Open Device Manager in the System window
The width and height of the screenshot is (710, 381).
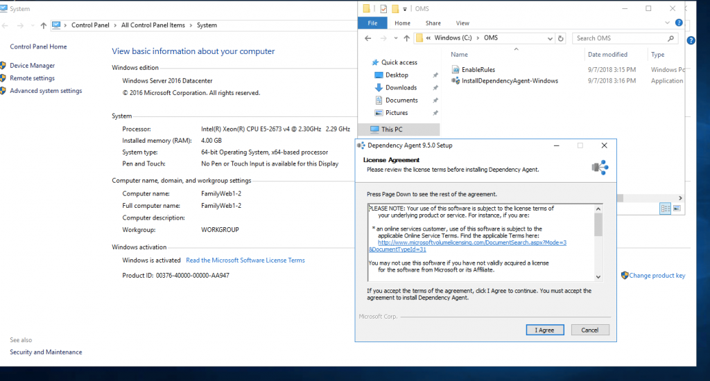point(32,66)
